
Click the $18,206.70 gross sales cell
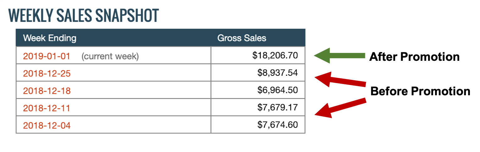258,55
